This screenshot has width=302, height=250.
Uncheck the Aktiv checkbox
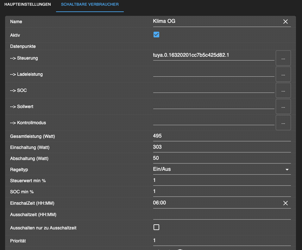[x=156, y=35]
